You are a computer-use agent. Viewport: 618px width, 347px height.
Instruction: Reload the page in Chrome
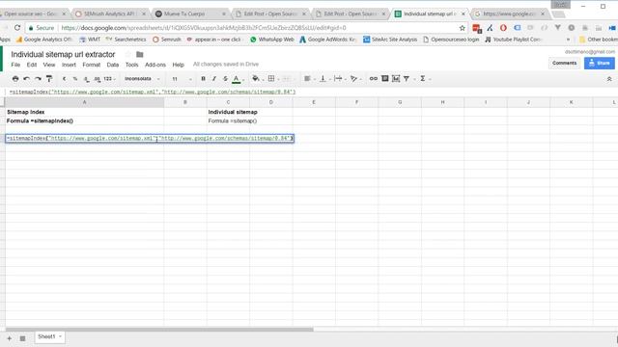tap(17, 28)
